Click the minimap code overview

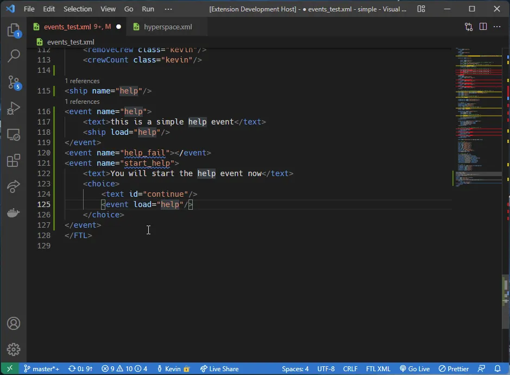click(x=478, y=117)
